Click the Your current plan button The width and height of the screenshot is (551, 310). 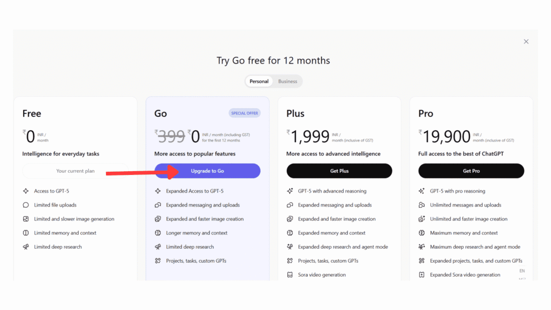click(x=75, y=171)
